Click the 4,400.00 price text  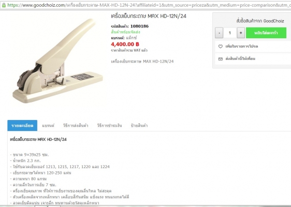pos(125,45)
